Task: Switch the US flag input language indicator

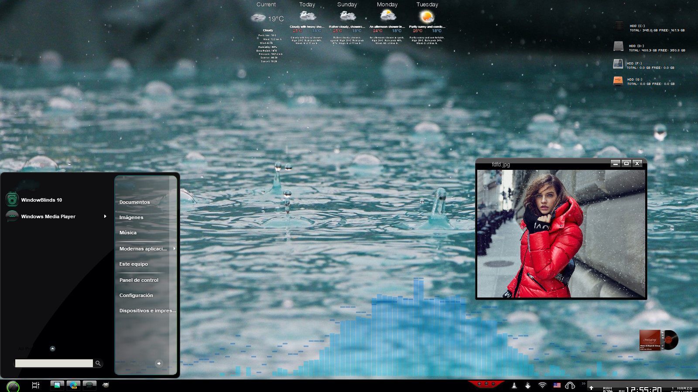Action: pos(557,385)
